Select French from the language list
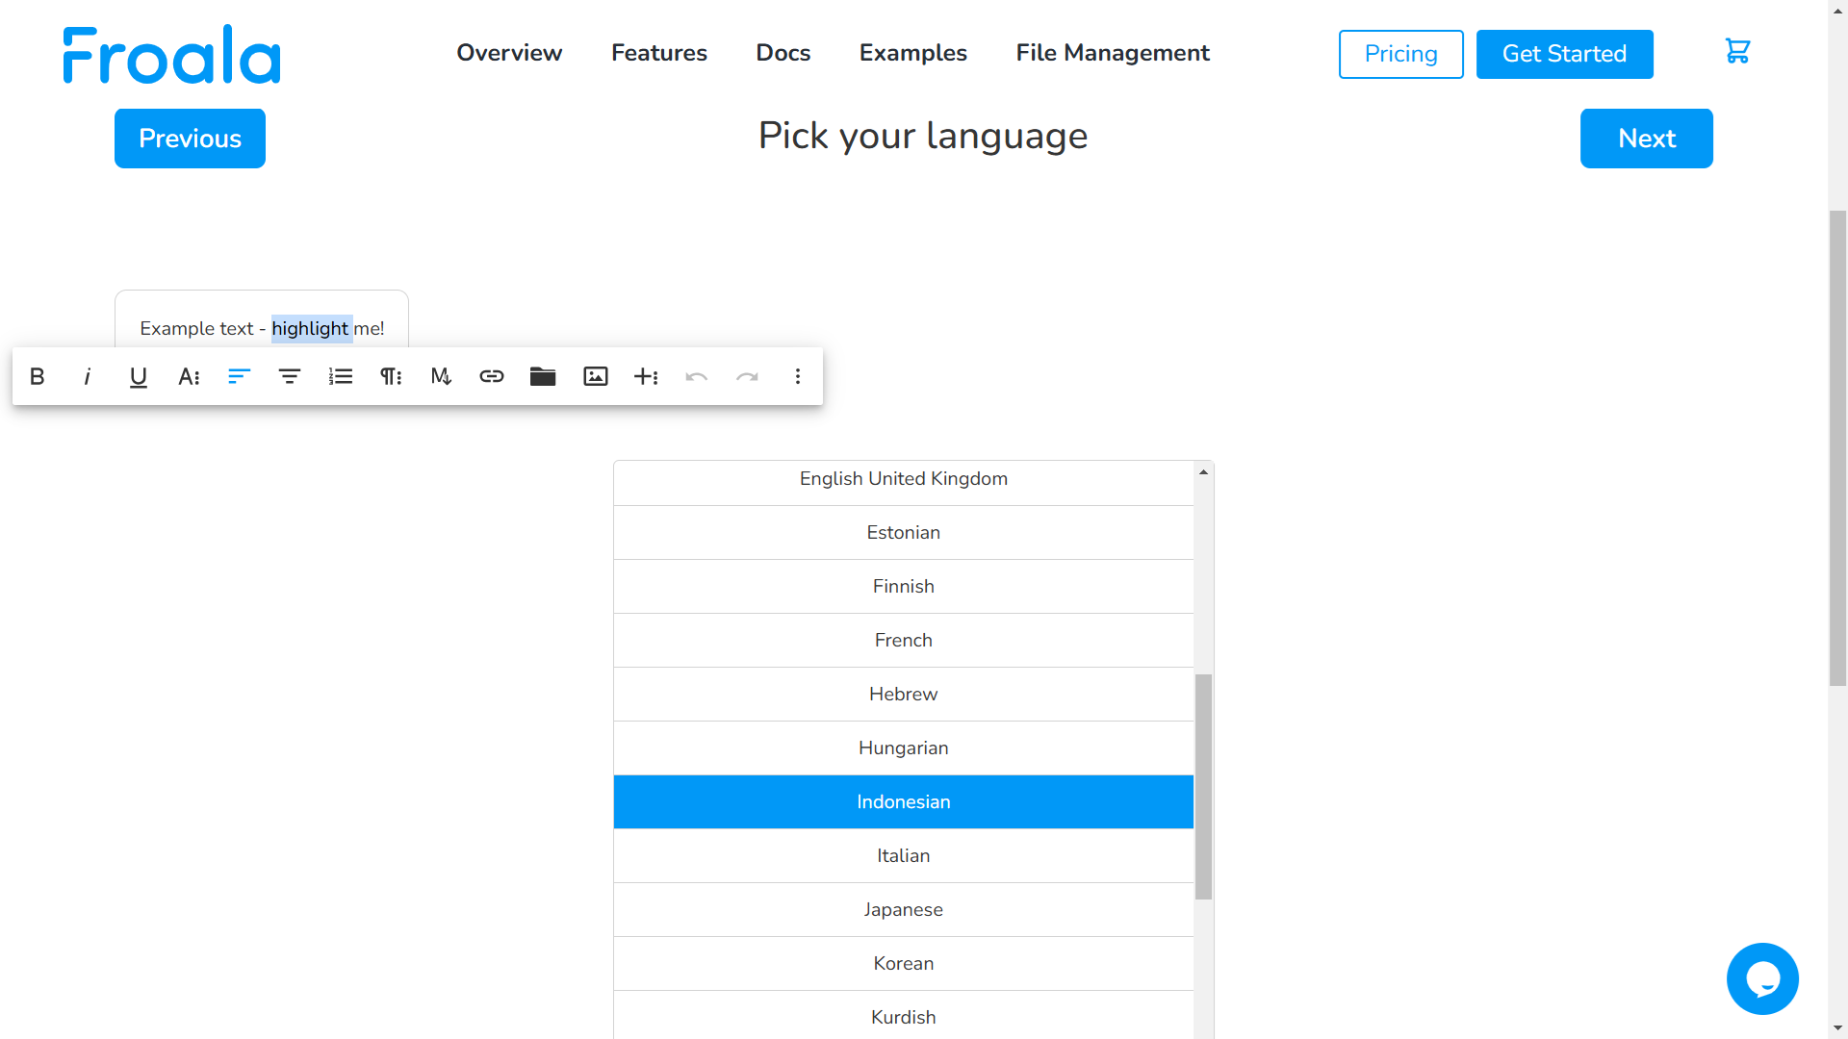 (x=903, y=640)
